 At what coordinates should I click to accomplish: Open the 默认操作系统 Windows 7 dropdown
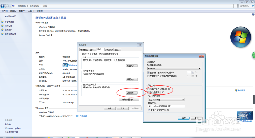pyautogui.click(x=174, y=69)
